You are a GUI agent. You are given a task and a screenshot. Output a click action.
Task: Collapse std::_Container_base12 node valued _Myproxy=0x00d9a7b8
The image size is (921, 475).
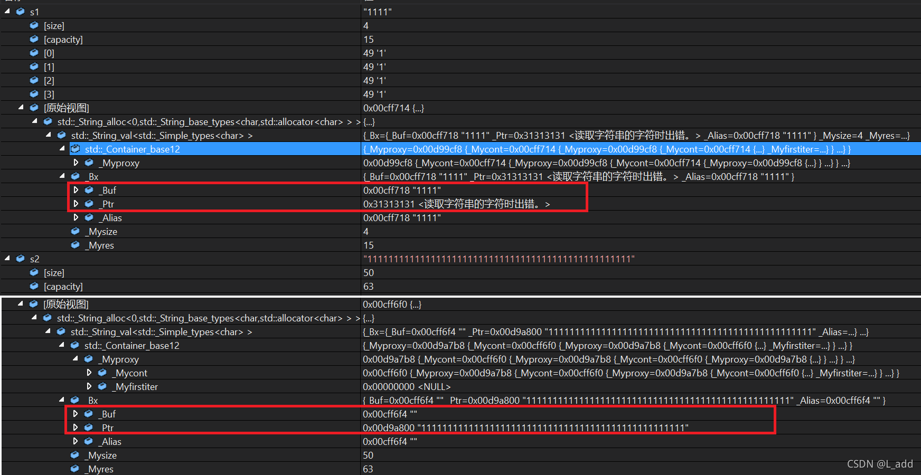[x=62, y=345]
